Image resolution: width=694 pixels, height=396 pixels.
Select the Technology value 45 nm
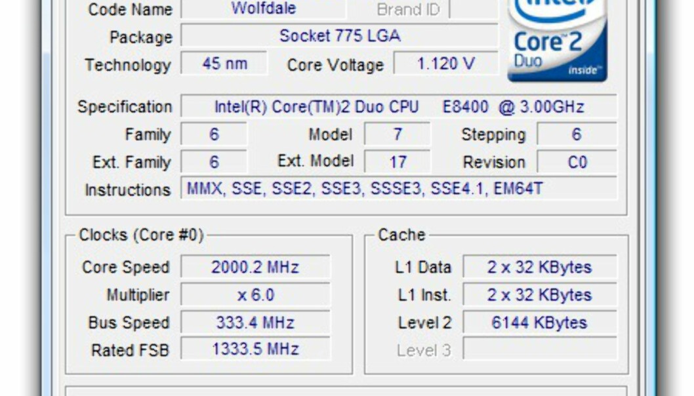coord(224,64)
